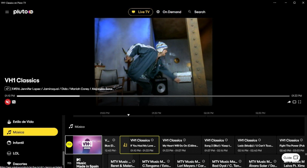Open the On Demand section

[x=169, y=12]
